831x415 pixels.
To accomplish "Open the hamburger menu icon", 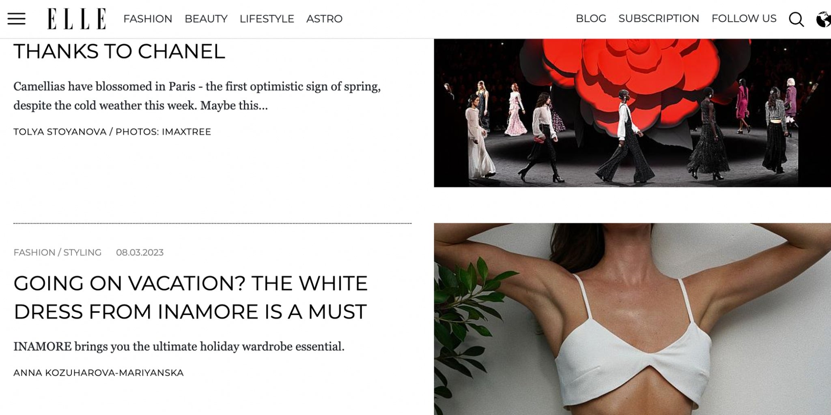I will click(17, 19).
